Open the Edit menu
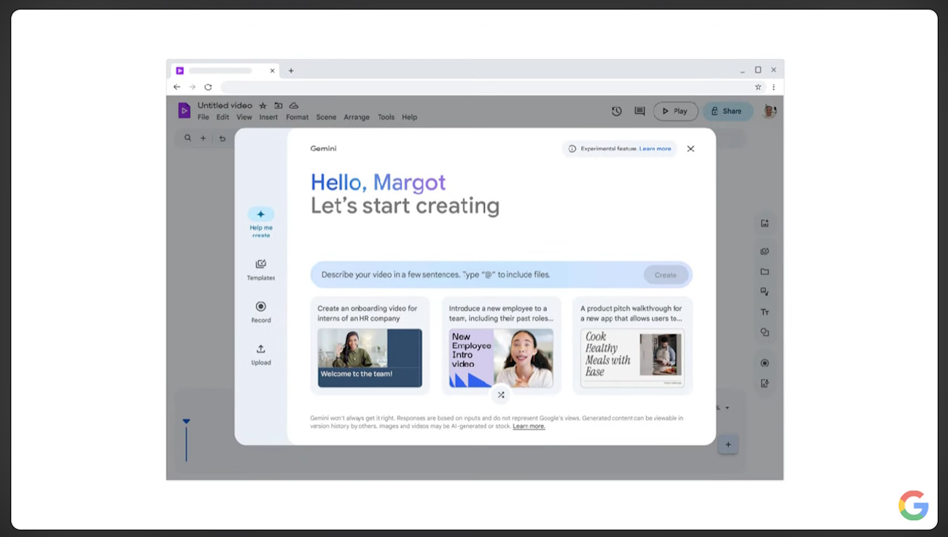The width and height of the screenshot is (948, 537). point(222,117)
